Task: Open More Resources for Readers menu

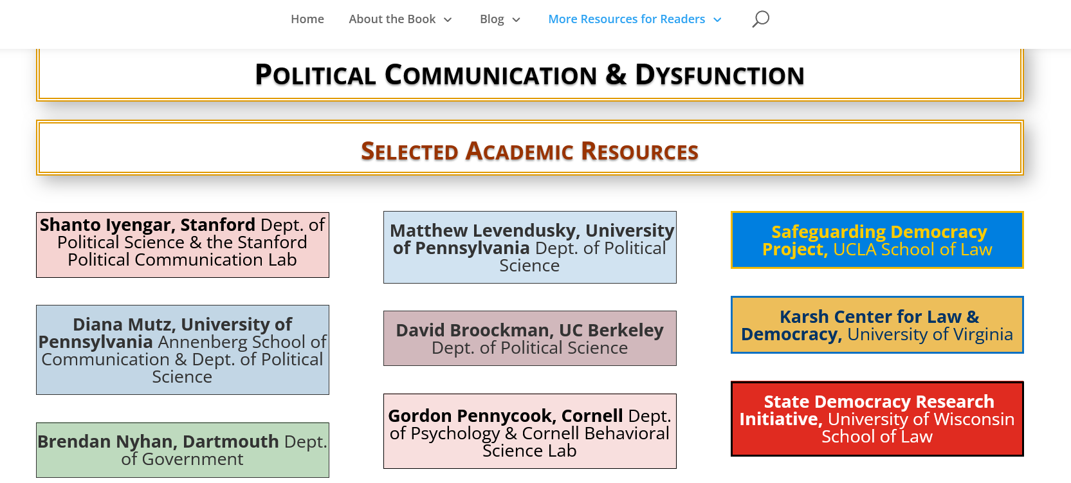Action: [626, 19]
